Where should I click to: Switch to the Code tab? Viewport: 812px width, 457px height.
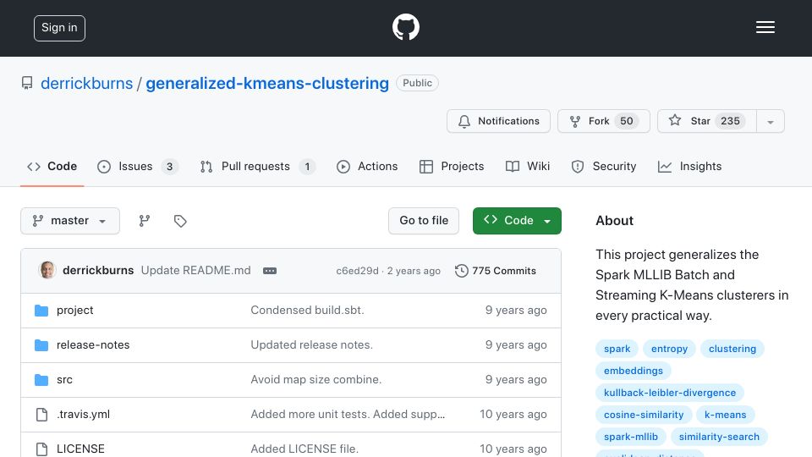pos(52,167)
